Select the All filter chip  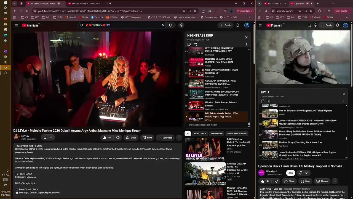click(x=188, y=133)
